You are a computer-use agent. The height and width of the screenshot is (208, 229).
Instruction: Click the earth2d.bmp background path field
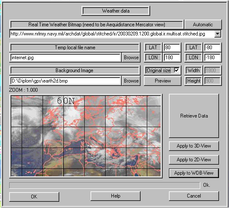(x=65, y=81)
